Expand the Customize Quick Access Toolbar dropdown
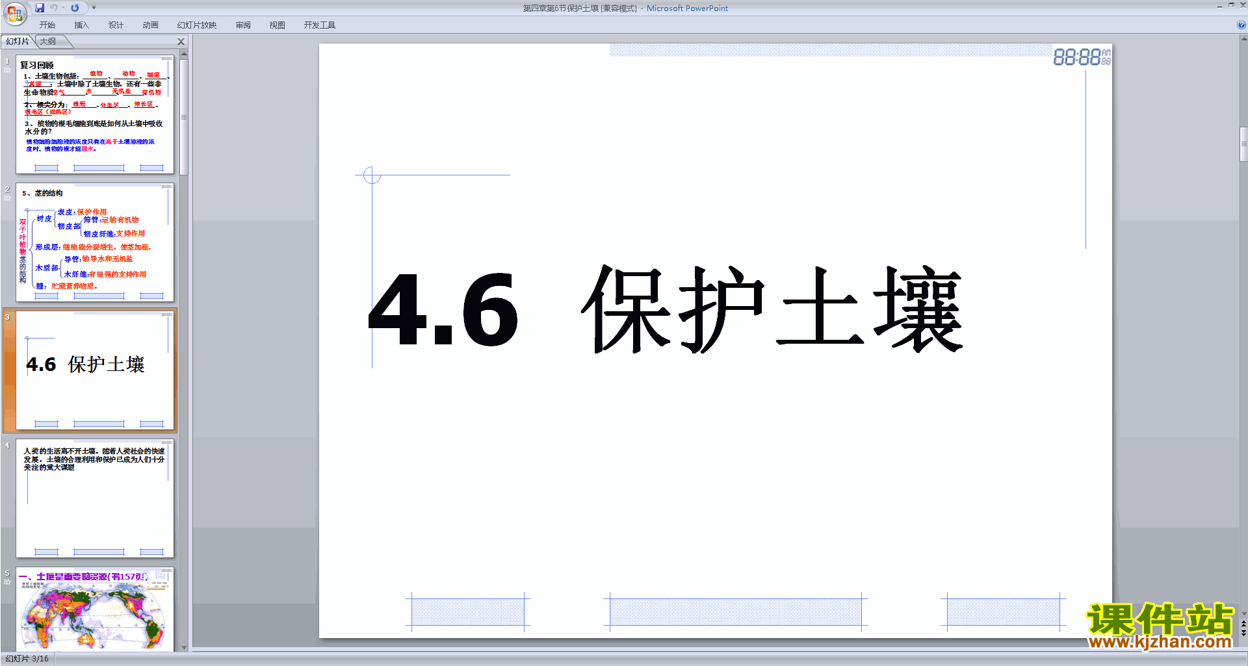Image resolution: width=1248 pixels, height=666 pixels. coord(94,8)
